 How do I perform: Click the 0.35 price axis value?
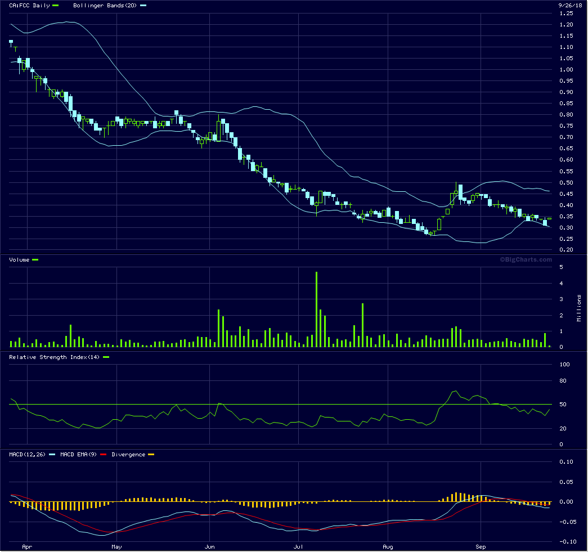pos(566,217)
